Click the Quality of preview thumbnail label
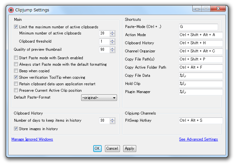 pos(37,49)
